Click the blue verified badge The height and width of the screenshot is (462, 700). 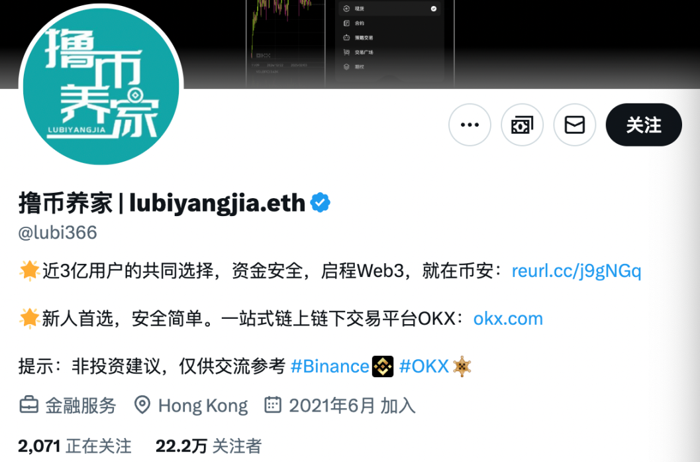click(x=320, y=203)
